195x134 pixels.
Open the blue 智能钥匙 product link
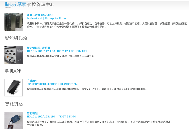[32, 113]
